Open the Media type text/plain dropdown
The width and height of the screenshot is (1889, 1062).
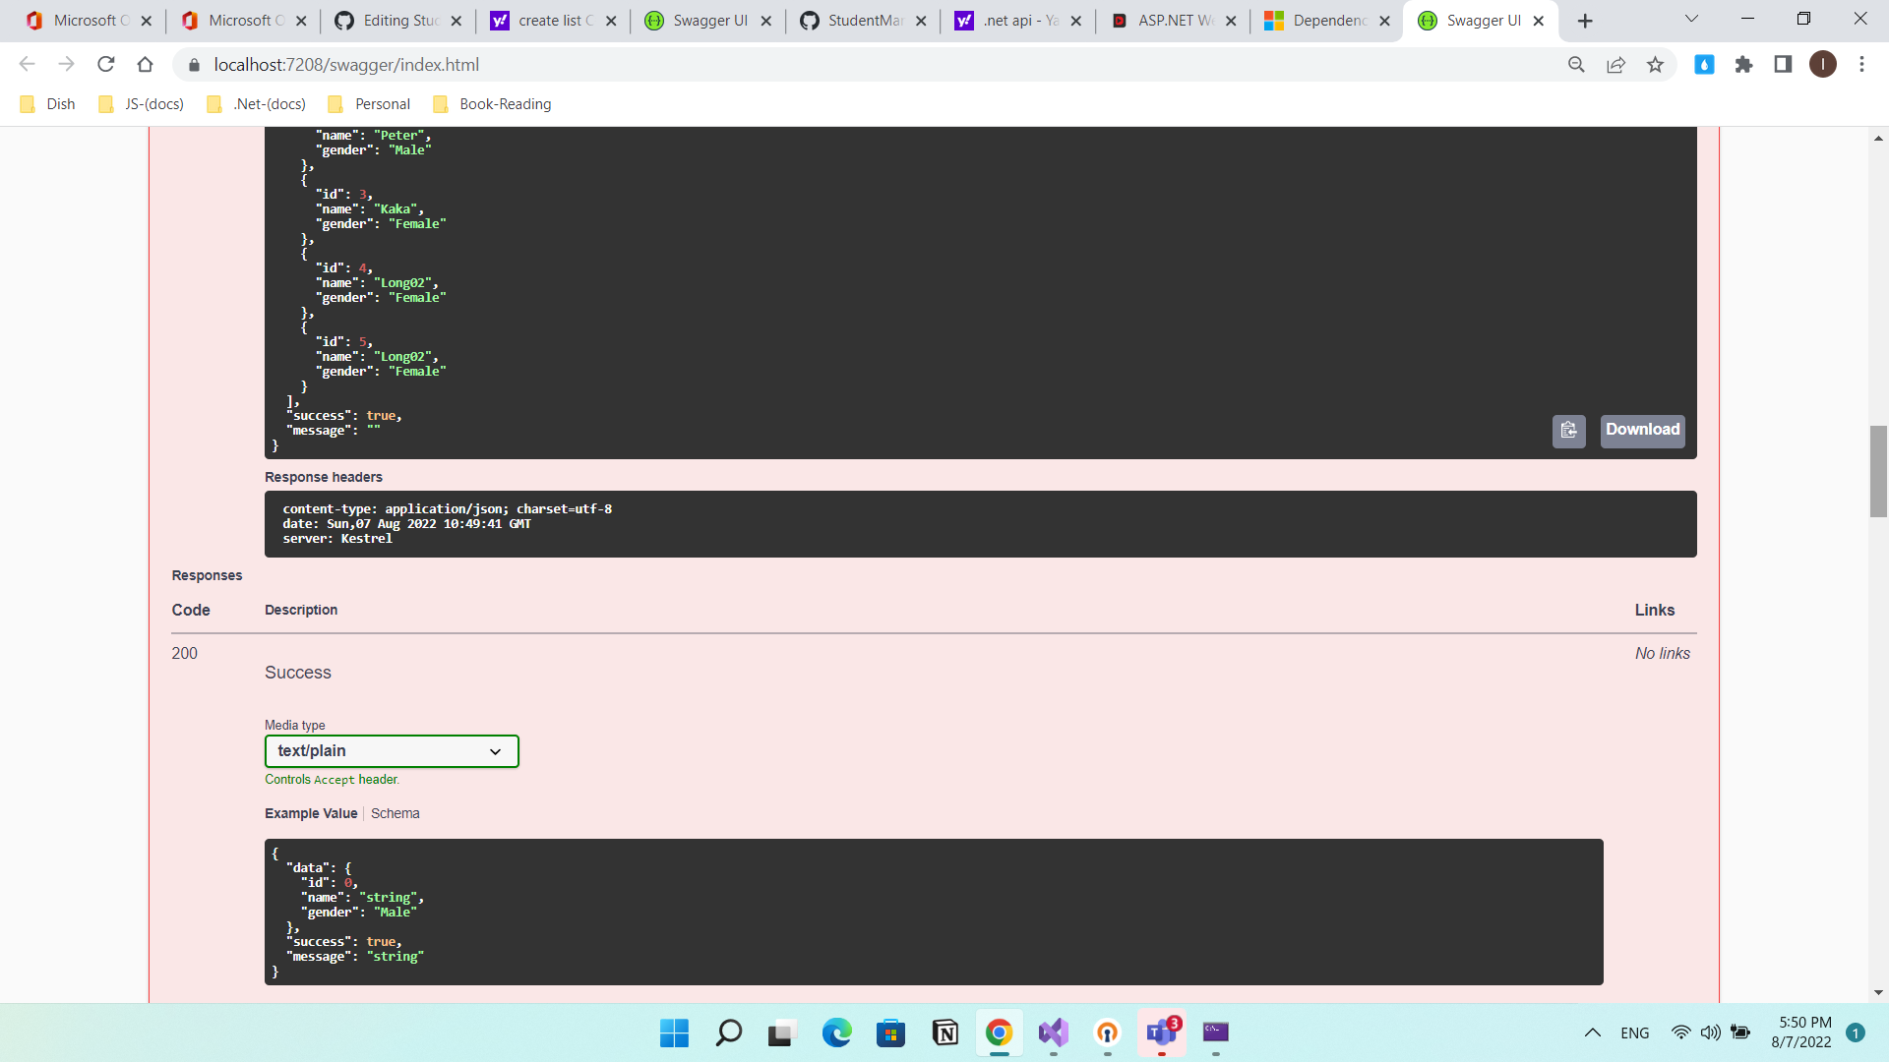391,750
